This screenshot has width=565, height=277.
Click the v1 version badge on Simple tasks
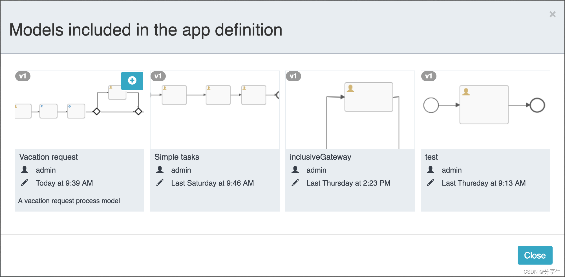click(158, 76)
